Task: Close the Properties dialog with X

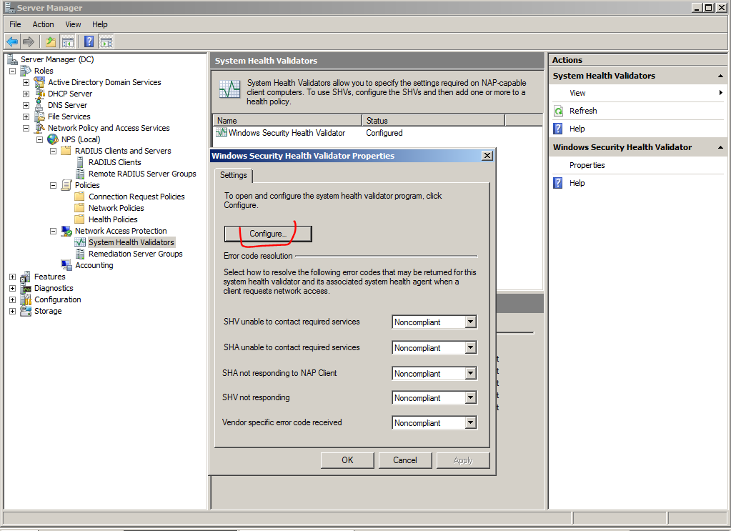Action: [x=487, y=156]
